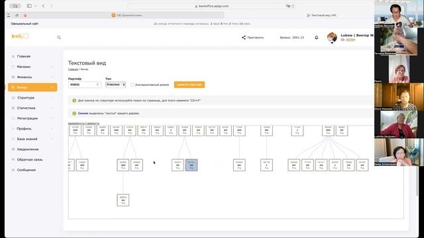Viewport: 424px width, 238px height.
Task: Open notifications with the bell icon
Action: (x=317, y=38)
